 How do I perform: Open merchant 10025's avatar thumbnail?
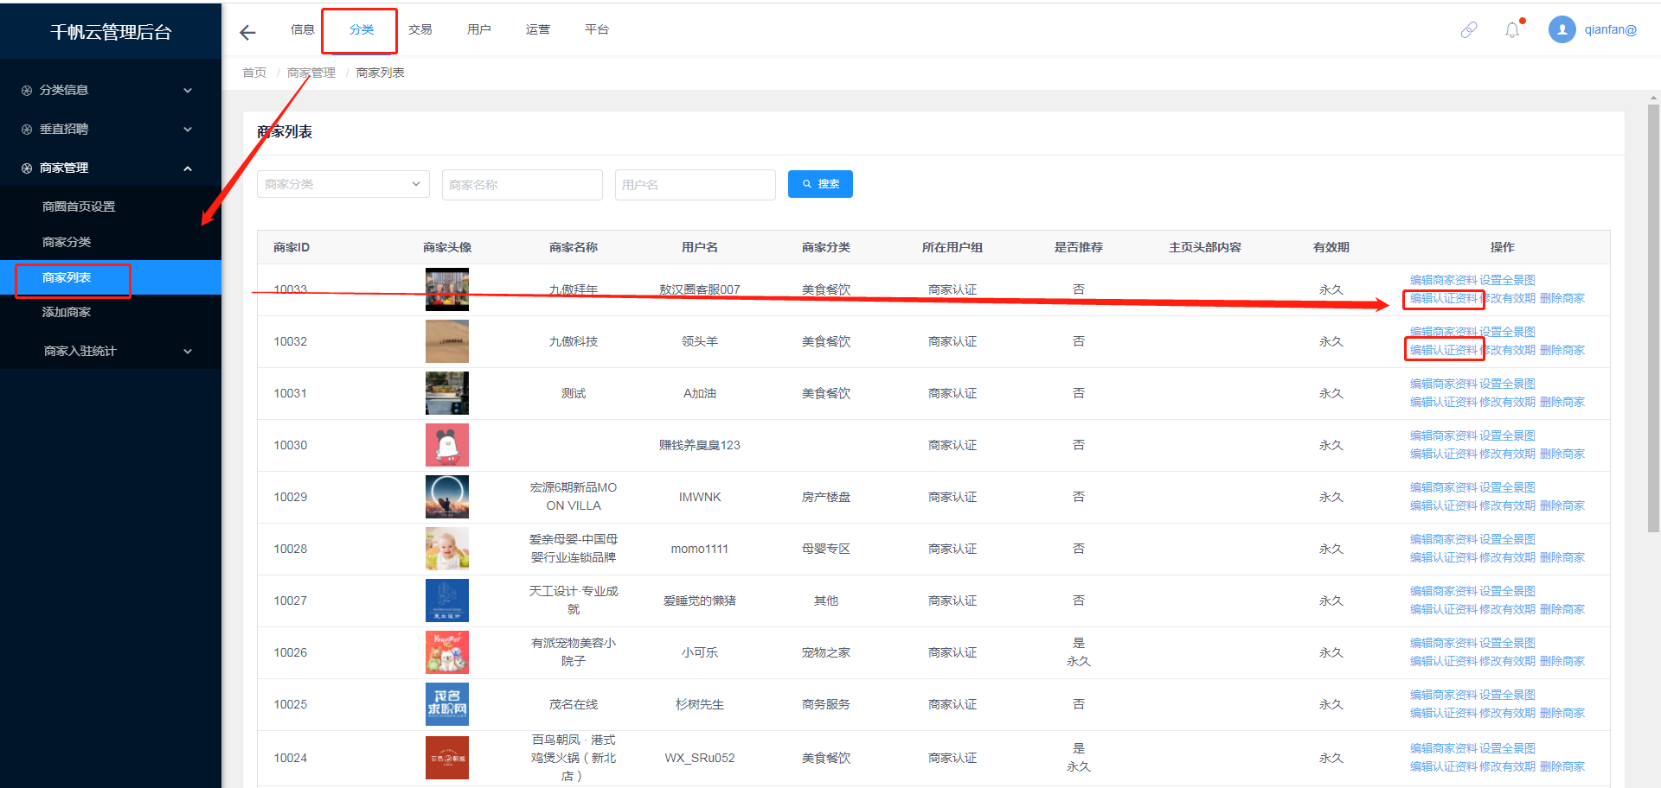[x=447, y=704]
